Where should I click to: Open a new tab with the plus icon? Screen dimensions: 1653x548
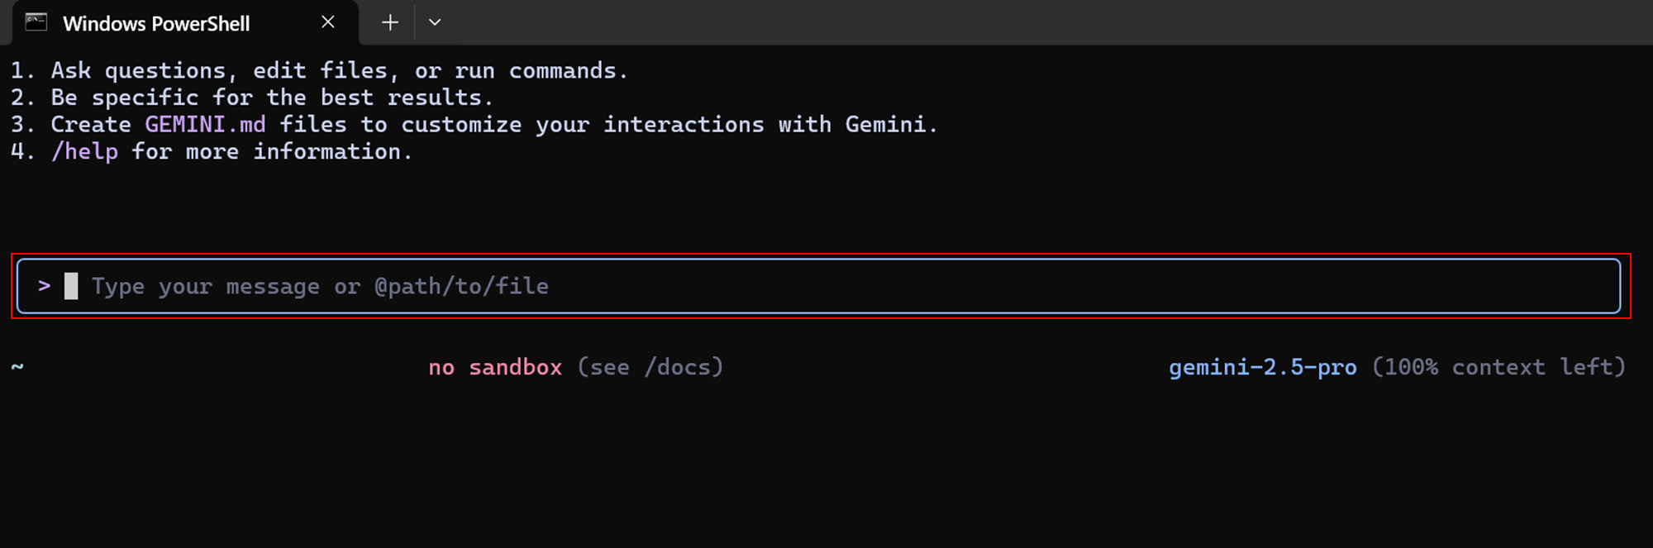point(390,22)
